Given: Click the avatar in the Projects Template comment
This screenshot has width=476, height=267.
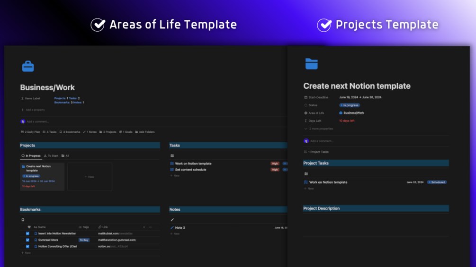Looking at the screenshot, I should (306, 141).
